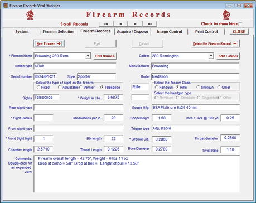Screen dimensions: 256x203
Task: Open the Firearm Name dropdown
Action: pos(88,56)
